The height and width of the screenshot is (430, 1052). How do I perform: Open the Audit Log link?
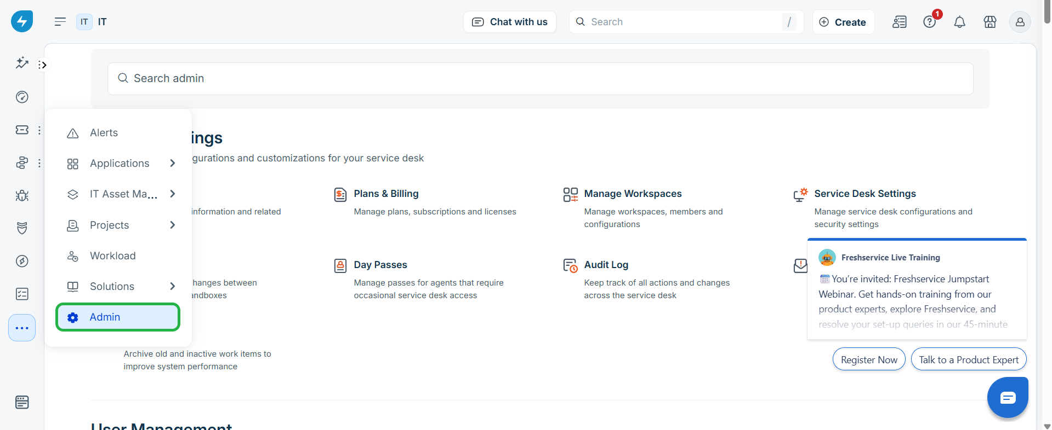click(x=606, y=265)
